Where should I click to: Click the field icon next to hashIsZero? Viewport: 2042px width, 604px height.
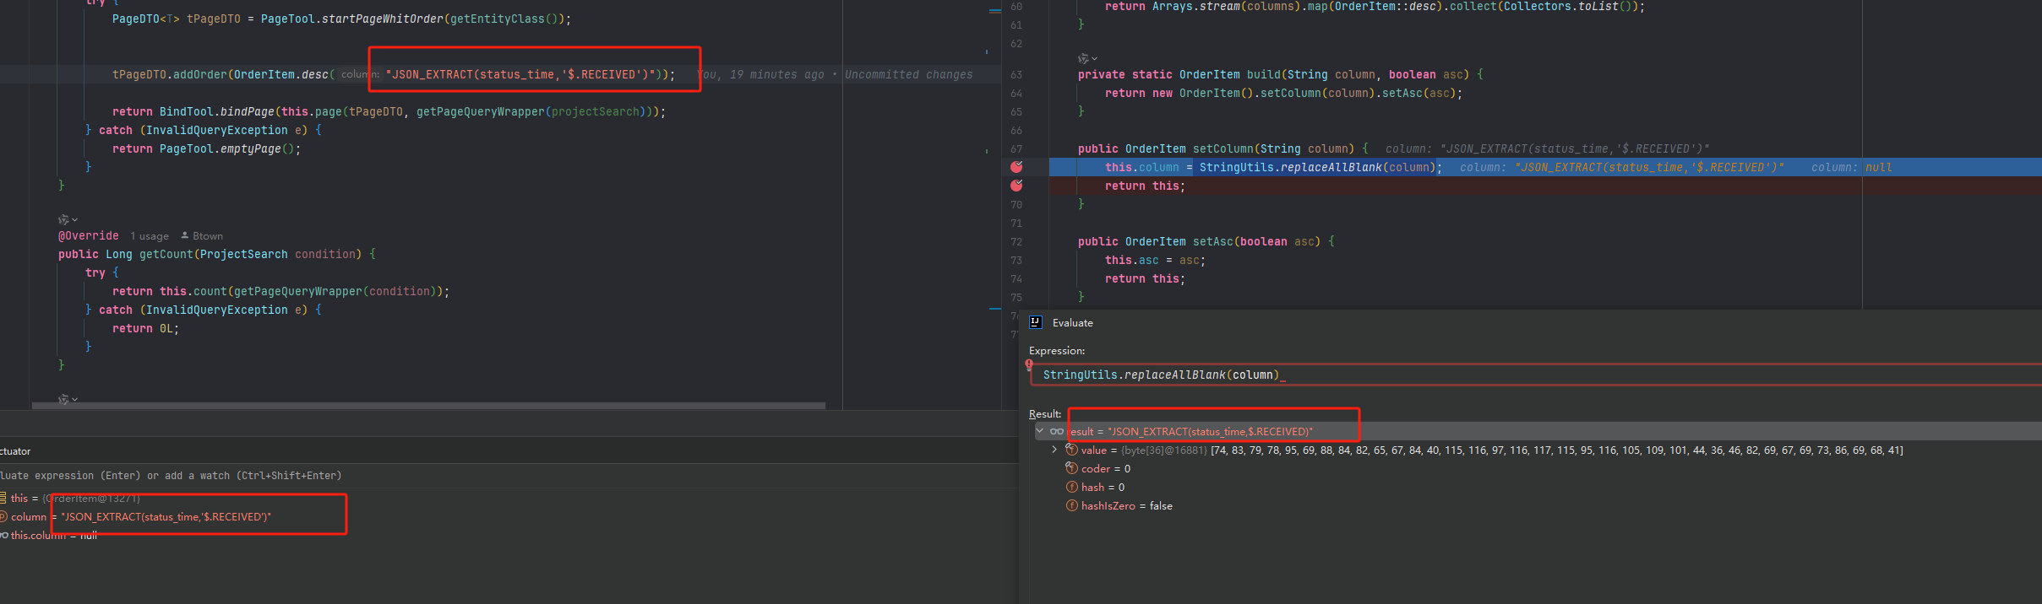pos(1072,505)
